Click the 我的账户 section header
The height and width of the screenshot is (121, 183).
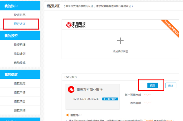tap(20, 6)
